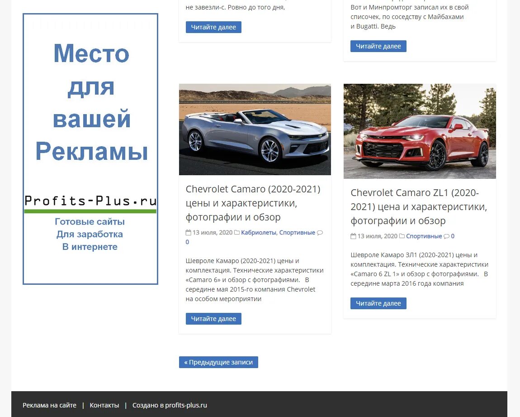Select Спортивные category on the Camaro post
Viewport: 520px width, 417px height.
297,232
